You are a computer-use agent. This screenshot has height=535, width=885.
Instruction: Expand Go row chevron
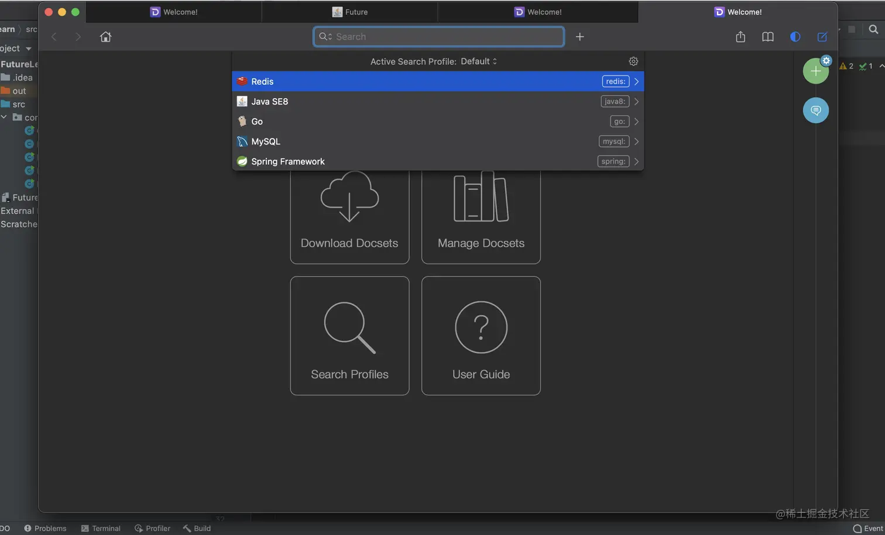[636, 121]
